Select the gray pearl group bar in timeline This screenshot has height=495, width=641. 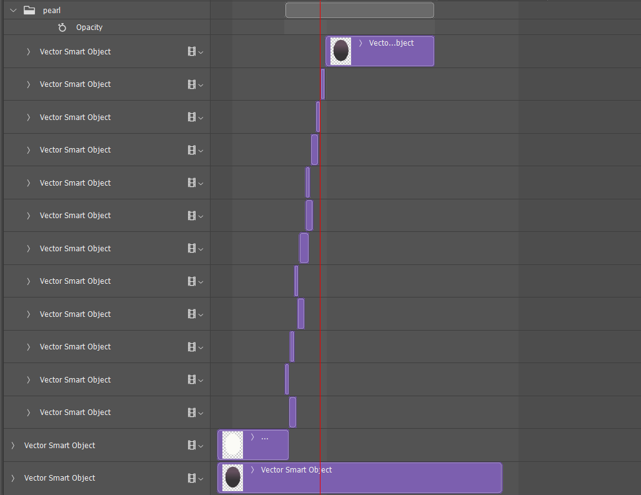pos(359,10)
